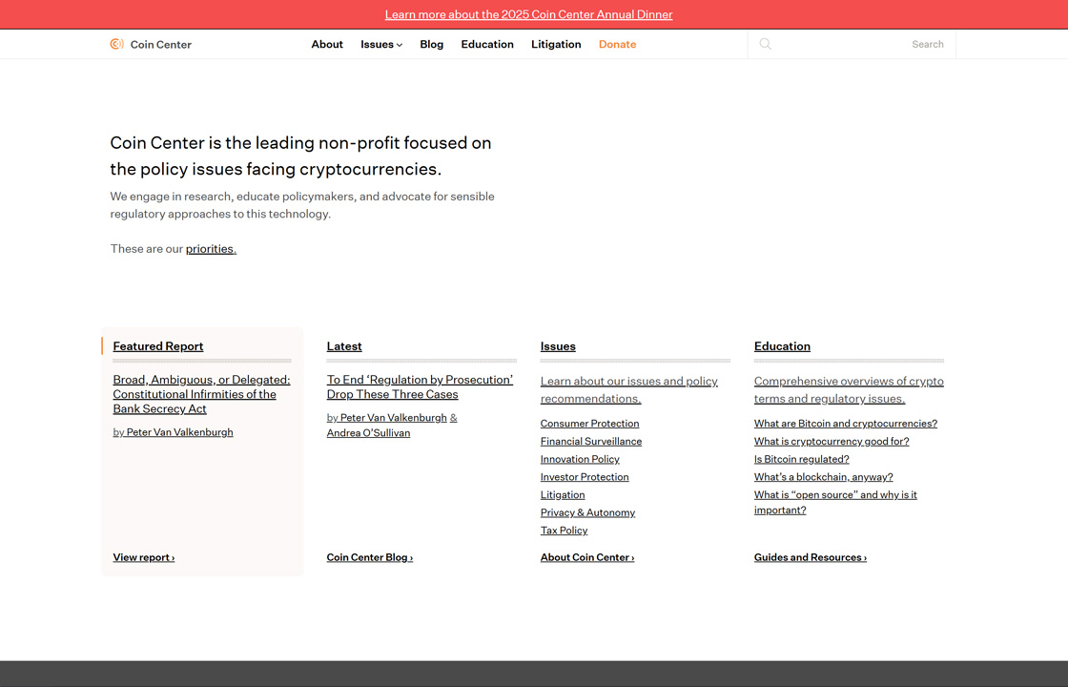Click author Peter Van Valkenburgh under Featured Report
Viewport: 1068px width, 687px height.
click(x=180, y=432)
